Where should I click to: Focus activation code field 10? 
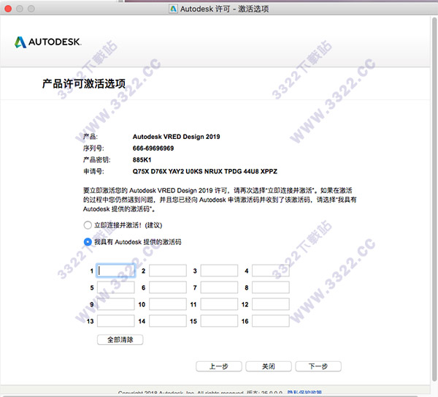[168, 304]
